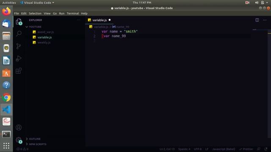Viewport: 271px width, 152px height.
Task: Click Activities in the top bar
Action: pos(9,3)
